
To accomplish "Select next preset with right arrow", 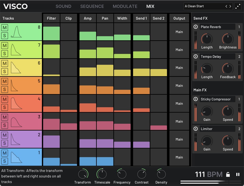I will (x=230, y=6).
